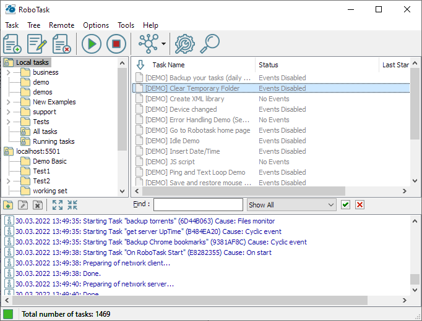Click the lock folder icon of All tasks
The height and width of the screenshot is (321, 422).
[x=25, y=131]
